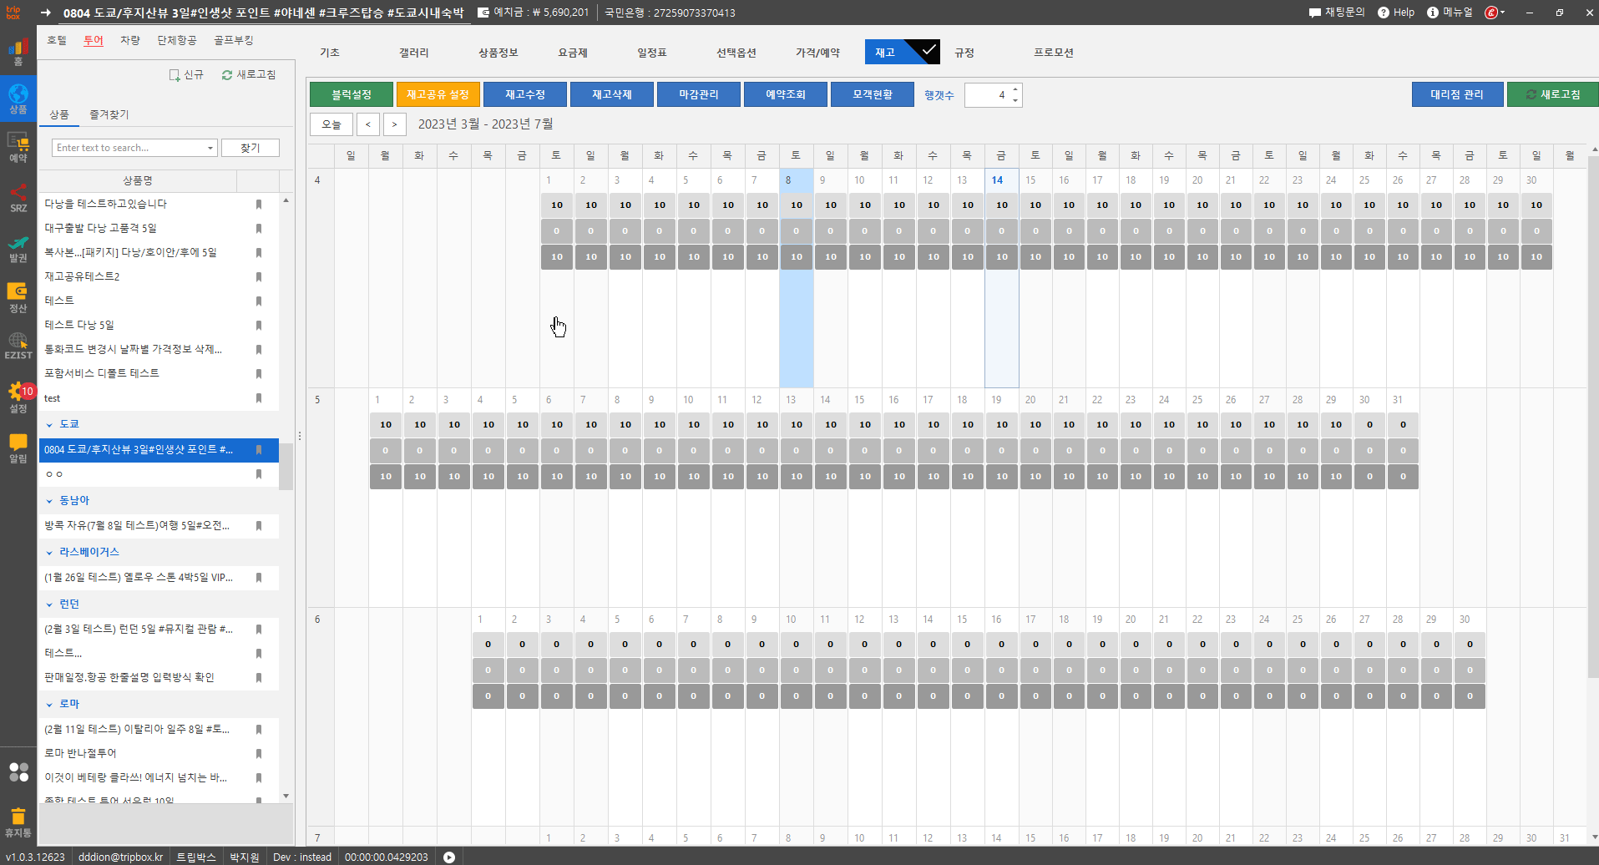Click the 재고공유 설정 button
Screen dimensions: 1599x865
pyautogui.click(x=438, y=94)
